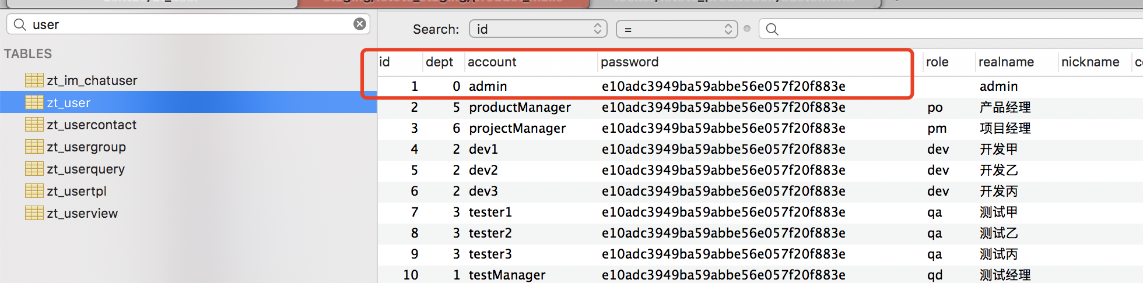The width and height of the screenshot is (1143, 283).
Task: Clear the table filter text "user"
Action: pyautogui.click(x=360, y=24)
